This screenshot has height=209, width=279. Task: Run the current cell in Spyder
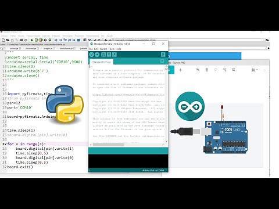36,40
